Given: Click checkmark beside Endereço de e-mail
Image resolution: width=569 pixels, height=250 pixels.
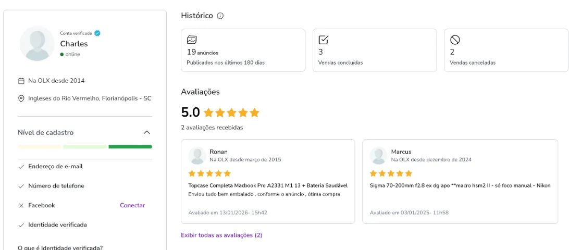Looking at the screenshot, I should point(21,167).
